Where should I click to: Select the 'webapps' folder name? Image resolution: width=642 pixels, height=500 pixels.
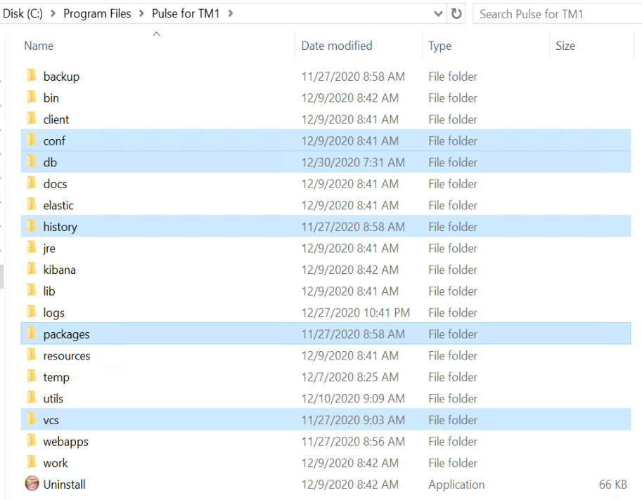click(66, 442)
